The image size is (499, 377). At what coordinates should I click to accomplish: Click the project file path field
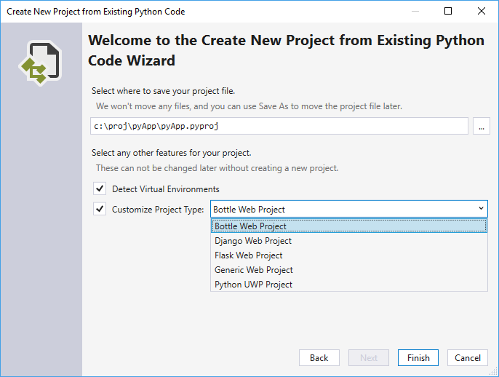pos(279,126)
